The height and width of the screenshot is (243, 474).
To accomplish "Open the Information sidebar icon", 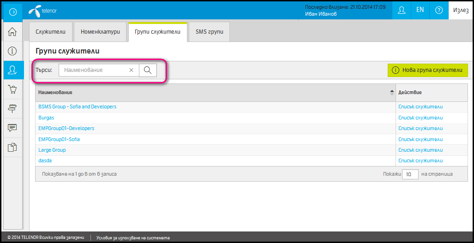I will 12,51.
